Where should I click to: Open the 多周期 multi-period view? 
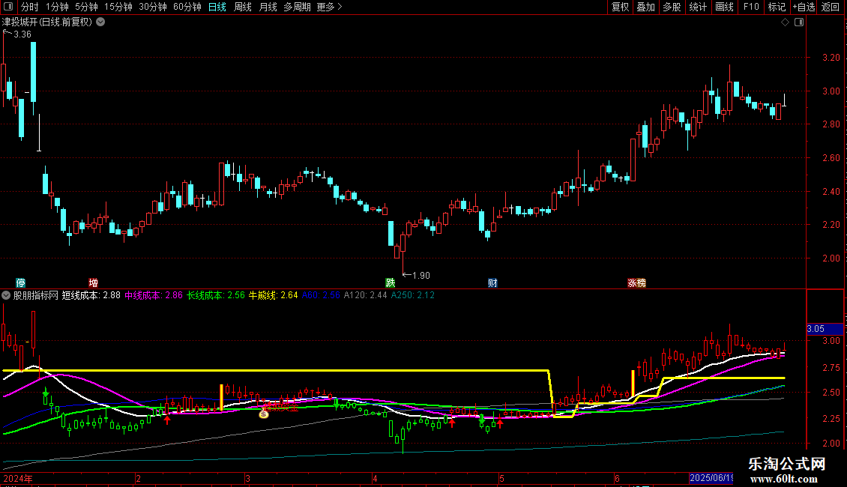[297, 7]
